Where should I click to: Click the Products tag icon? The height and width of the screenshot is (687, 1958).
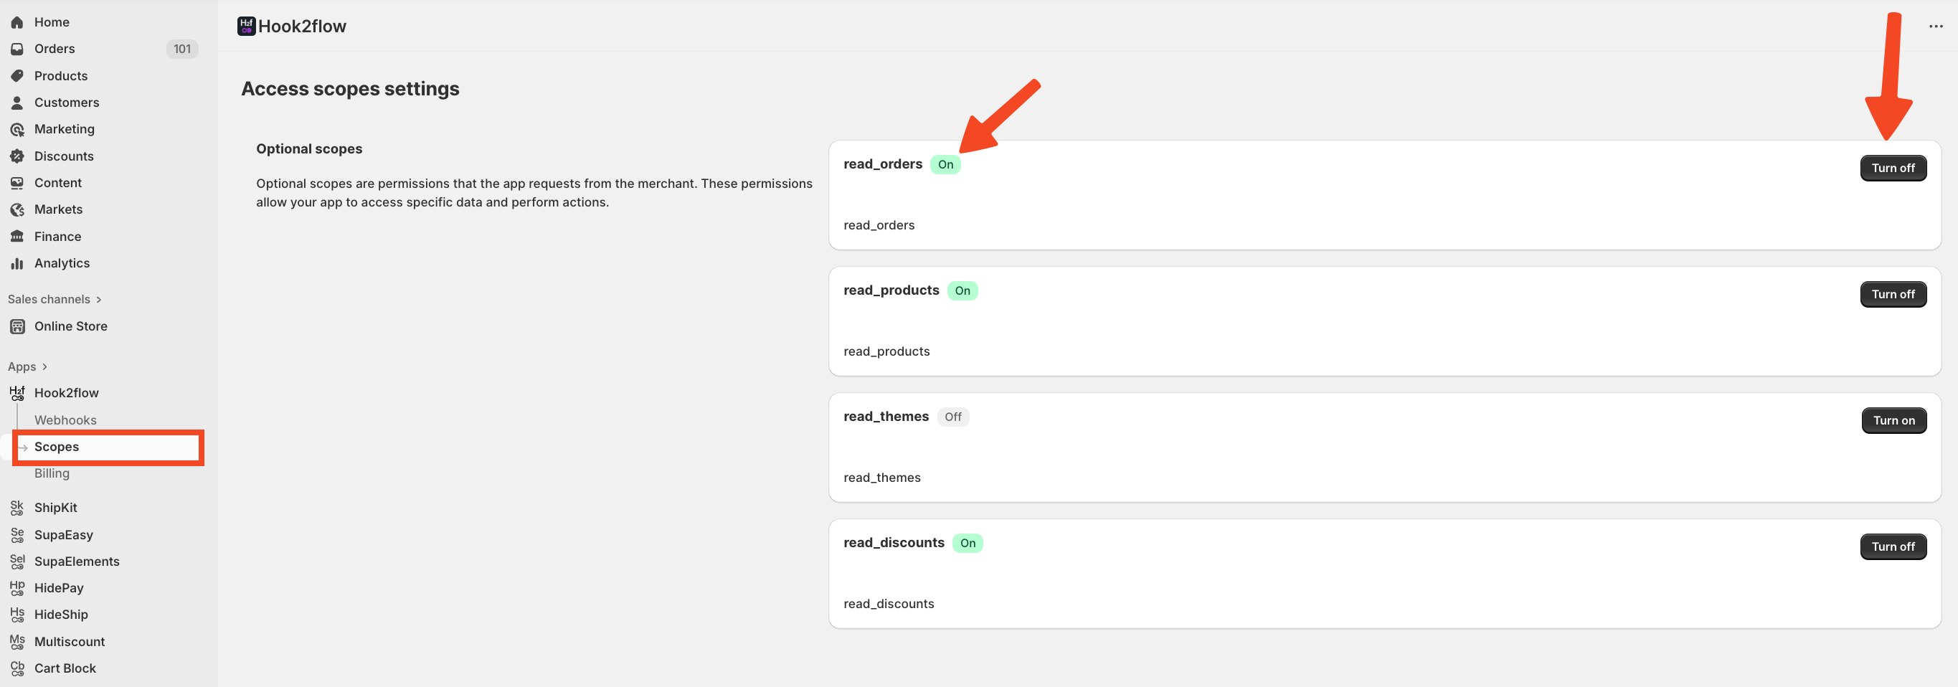click(x=16, y=76)
